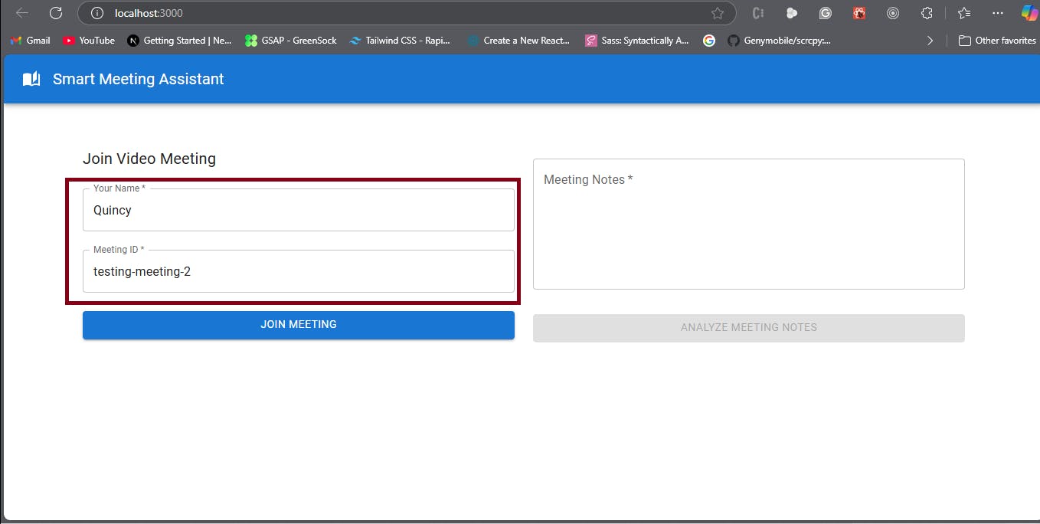Expand the bookmarks overflow chevron
Image resolution: width=1040 pixels, height=524 pixels.
tap(930, 41)
